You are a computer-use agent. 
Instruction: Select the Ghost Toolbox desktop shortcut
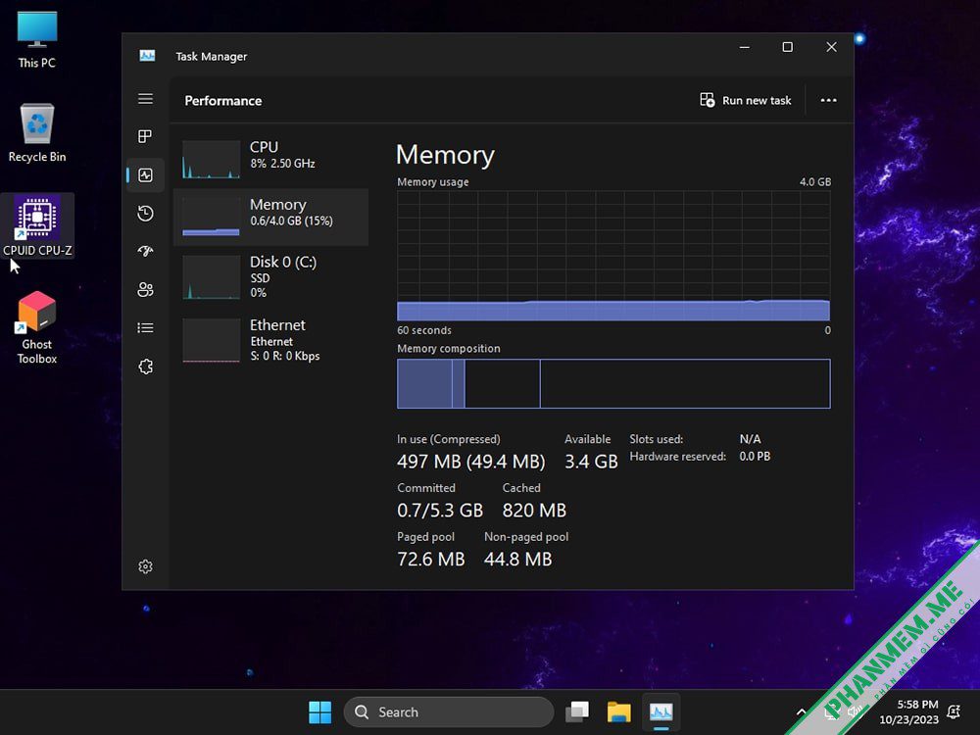37,328
